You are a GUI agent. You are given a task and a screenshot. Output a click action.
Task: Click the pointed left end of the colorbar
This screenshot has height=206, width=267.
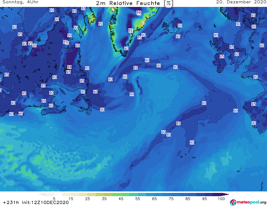(x=42, y=194)
